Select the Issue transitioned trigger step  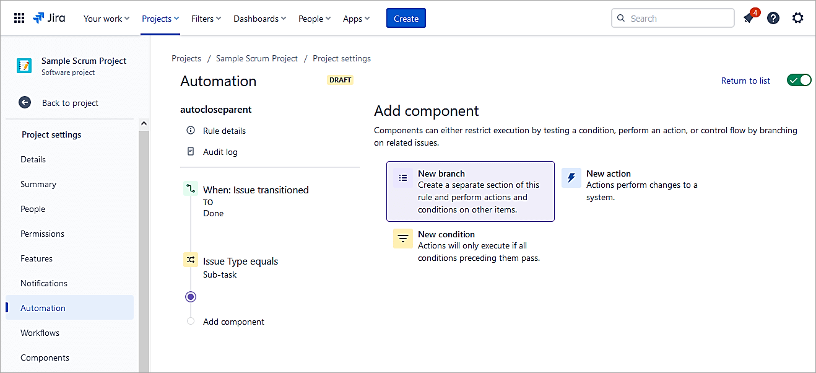(255, 190)
